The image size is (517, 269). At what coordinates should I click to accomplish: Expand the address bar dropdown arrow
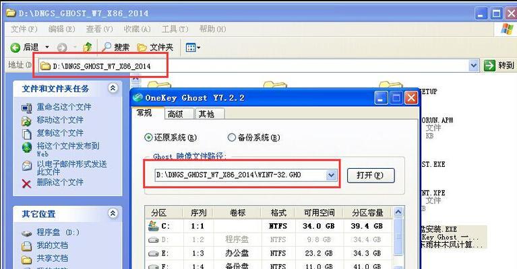(474, 66)
